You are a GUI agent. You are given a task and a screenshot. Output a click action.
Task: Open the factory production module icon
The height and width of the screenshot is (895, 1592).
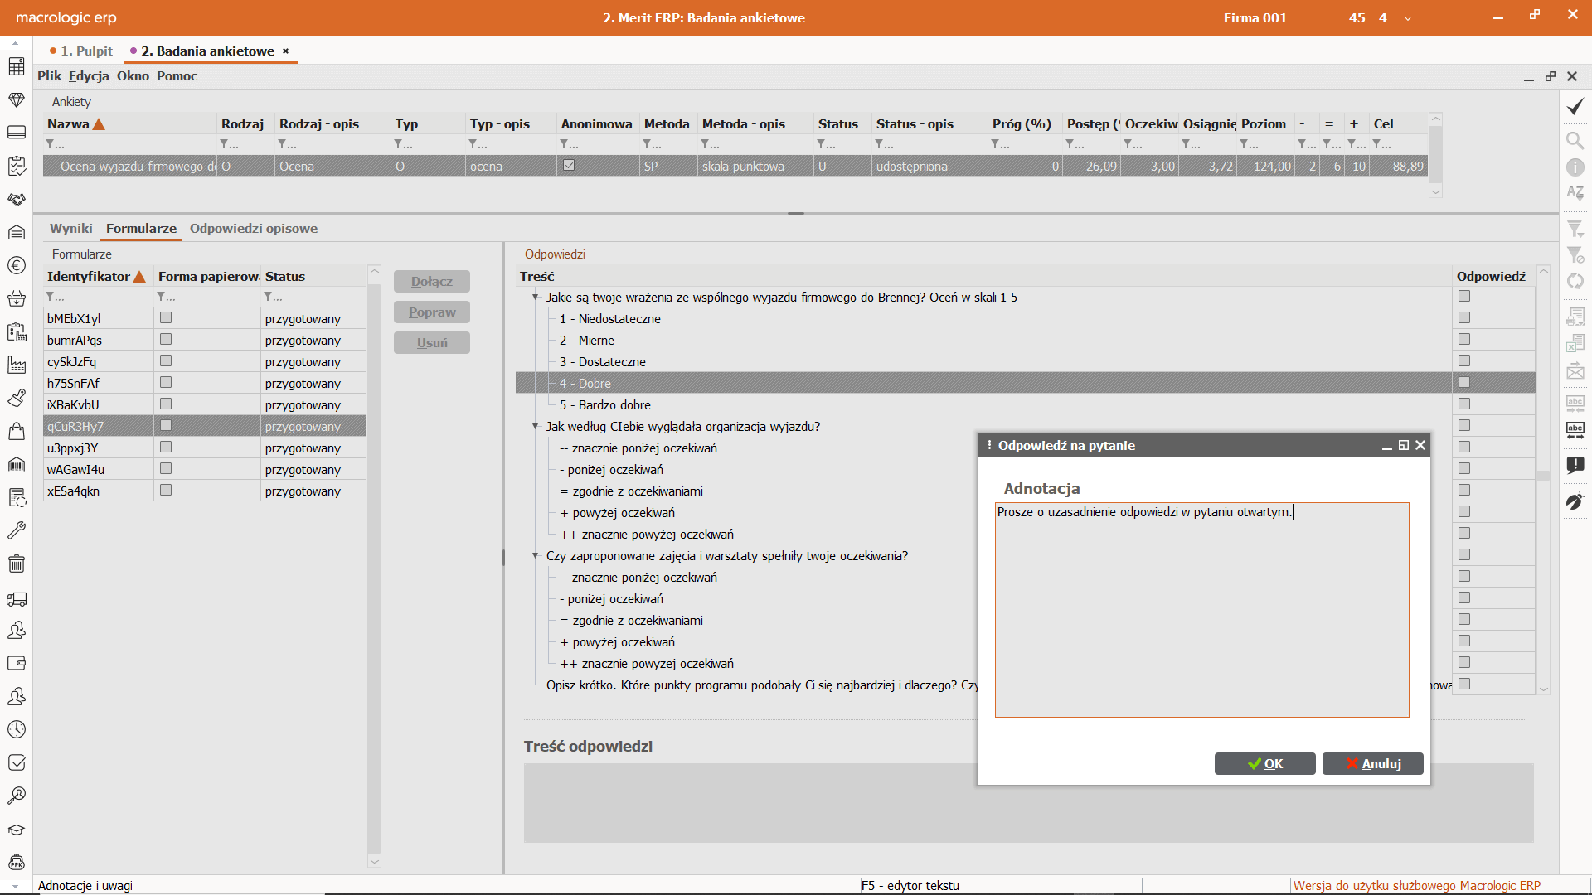16,365
